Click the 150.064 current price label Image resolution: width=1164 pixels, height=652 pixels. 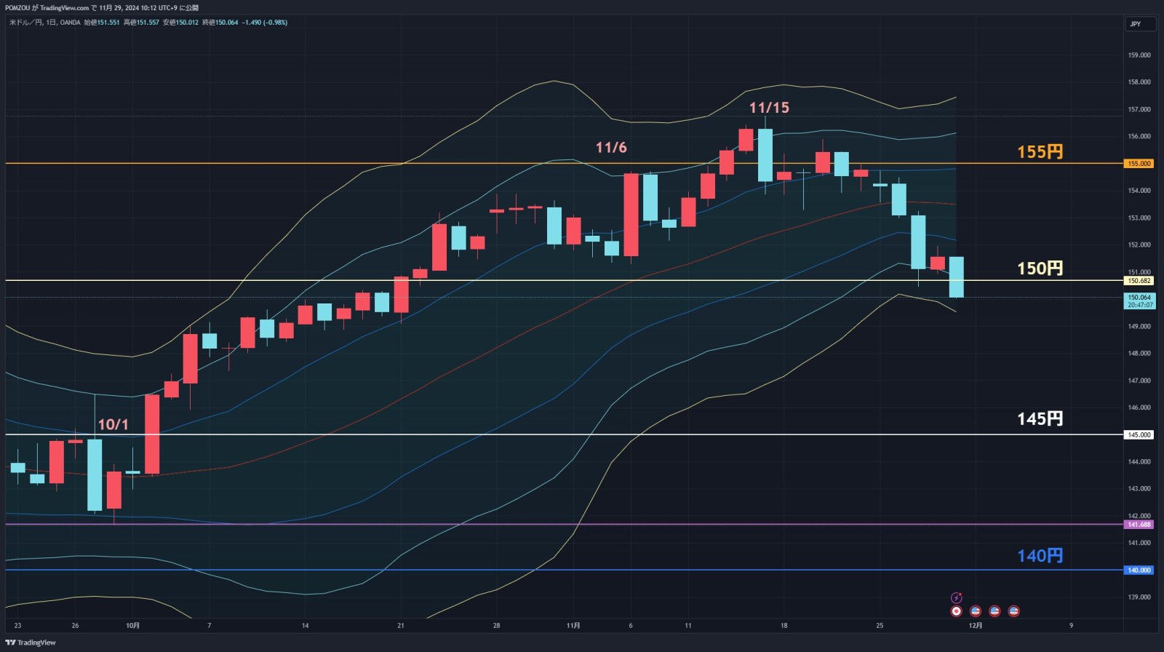pos(1139,298)
